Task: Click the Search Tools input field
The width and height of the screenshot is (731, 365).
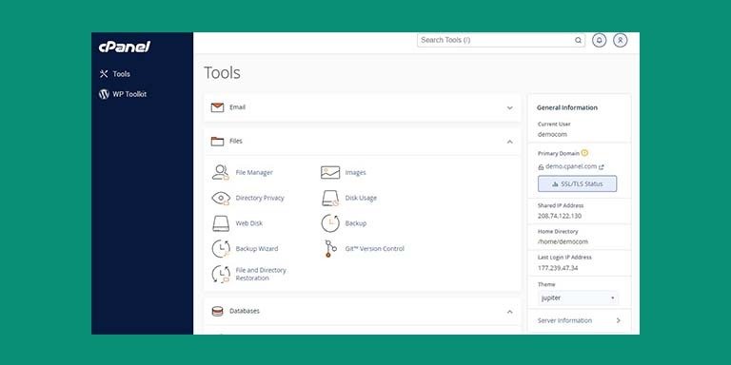Action: pyautogui.click(x=501, y=40)
